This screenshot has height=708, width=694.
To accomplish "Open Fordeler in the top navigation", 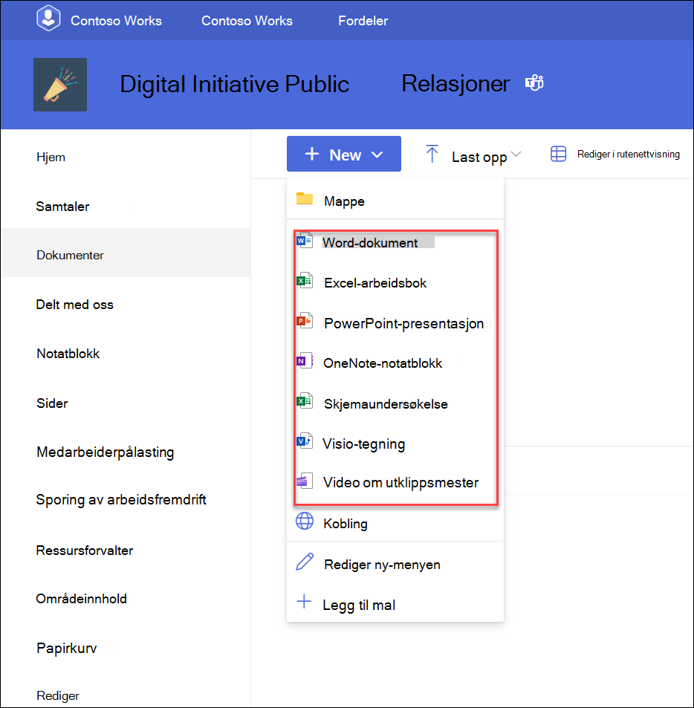I will 363,21.
